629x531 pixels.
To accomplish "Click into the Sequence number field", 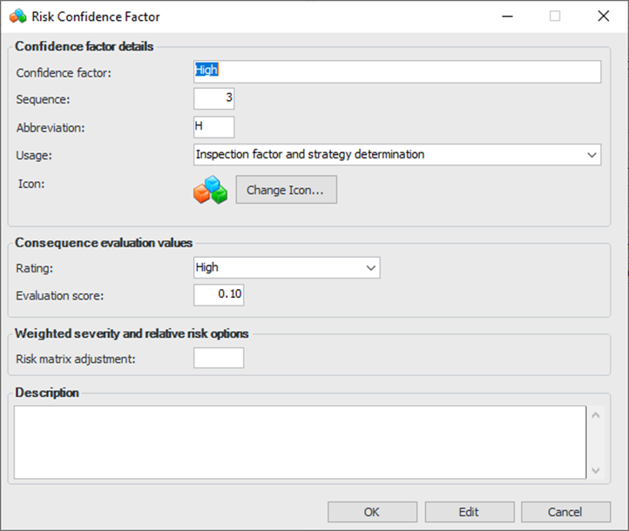I will pyautogui.click(x=214, y=99).
